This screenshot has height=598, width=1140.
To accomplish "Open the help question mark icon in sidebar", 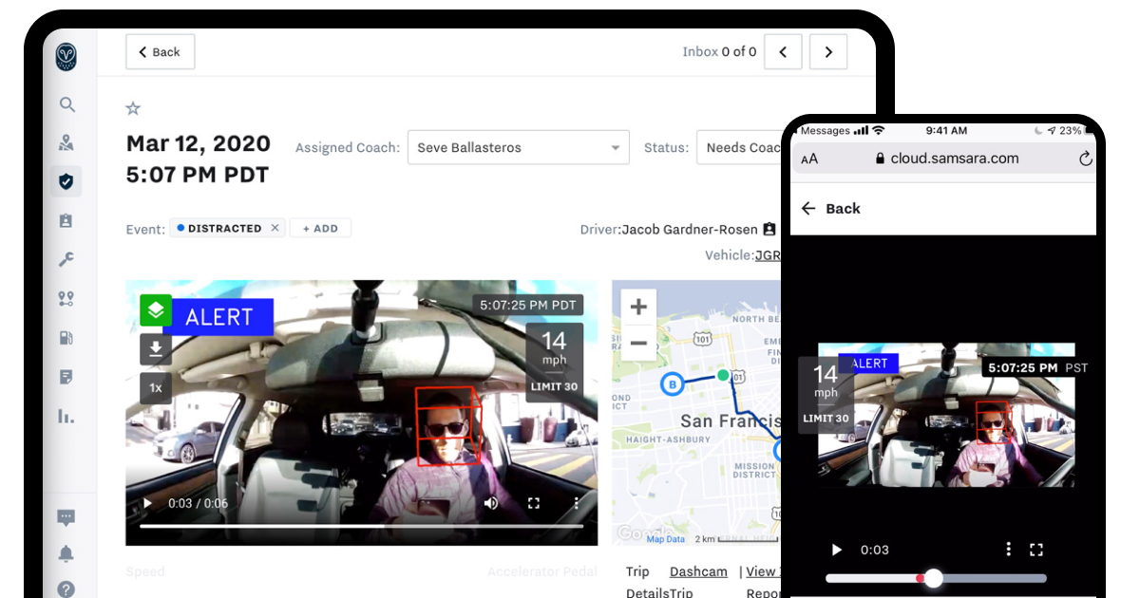I will (x=66, y=589).
